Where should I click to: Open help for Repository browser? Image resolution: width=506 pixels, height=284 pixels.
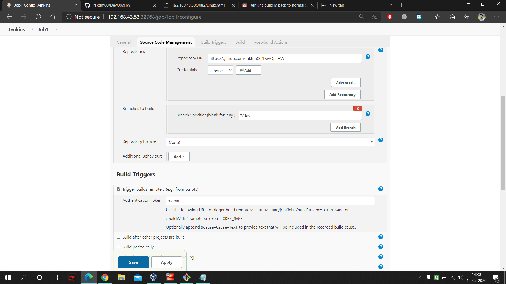[x=381, y=140]
